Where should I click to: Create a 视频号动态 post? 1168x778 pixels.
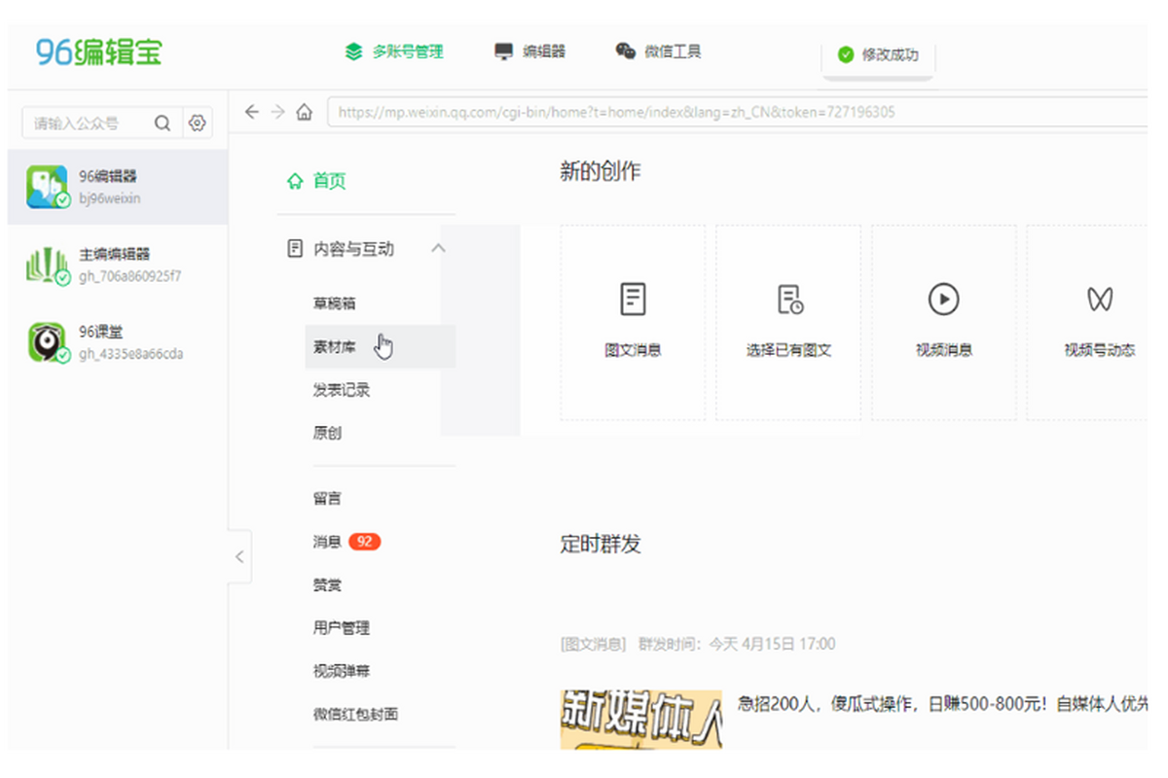pyautogui.click(x=1099, y=322)
